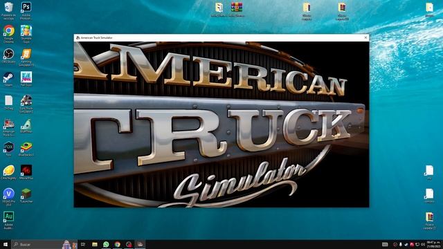Select the blank document file below Steam
The width and height of the screenshot is (443, 249).
coord(8,102)
